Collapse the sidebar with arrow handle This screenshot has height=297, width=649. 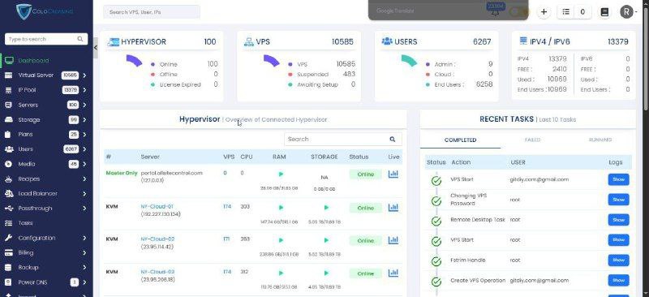[x=96, y=48]
